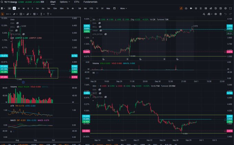The height and width of the screenshot is (145, 234).
Task: Open chart settings hexagon gear icon
Action: click(x=225, y=9)
